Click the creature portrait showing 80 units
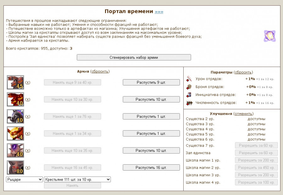Viewport: 283px width, 195px height. [x=15, y=167]
